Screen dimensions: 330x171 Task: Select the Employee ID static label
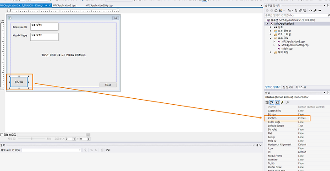tap(20, 27)
